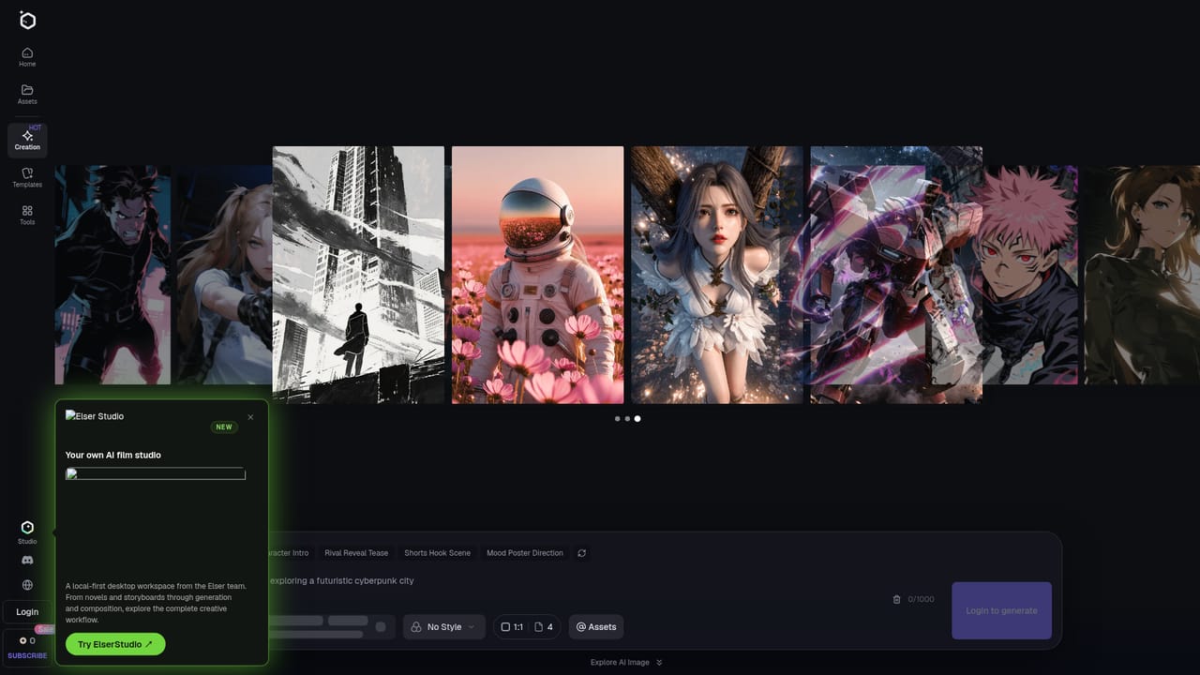Click the @ Assets button
This screenshot has width=1200, height=675.
[x=596, y=626]
